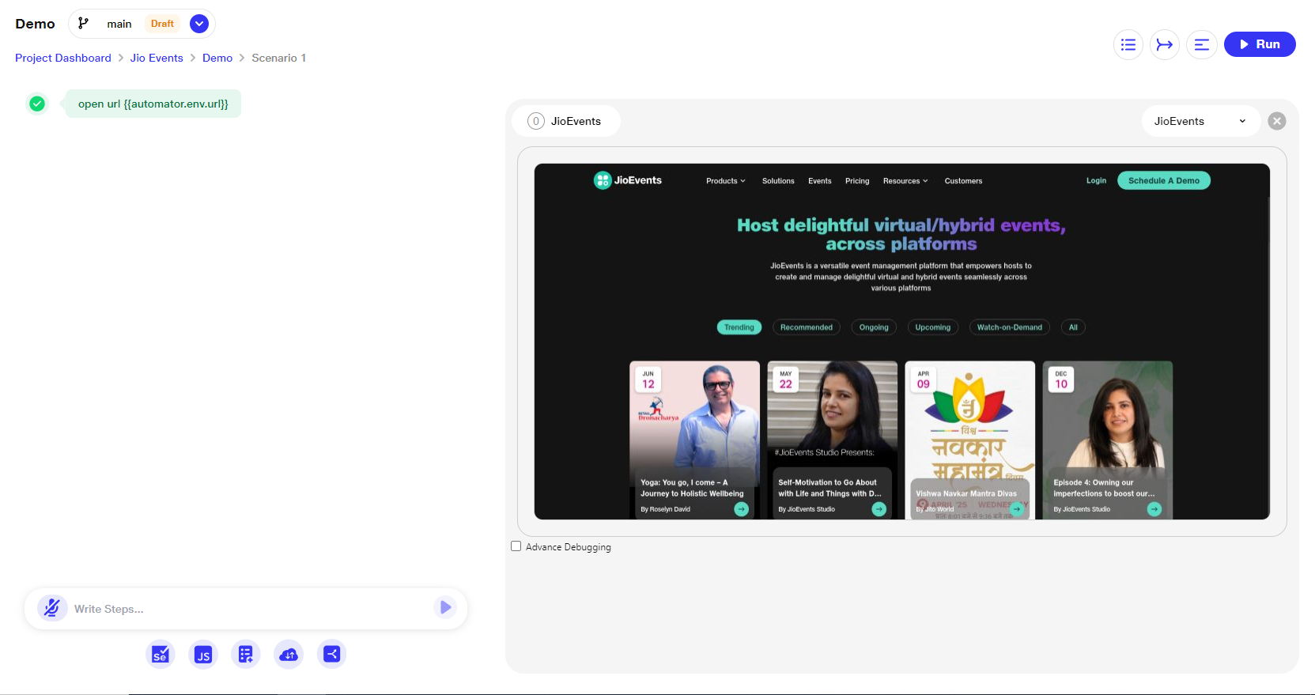
Task: Click the bulleted list icon near Run
Action: point(1128,44)
